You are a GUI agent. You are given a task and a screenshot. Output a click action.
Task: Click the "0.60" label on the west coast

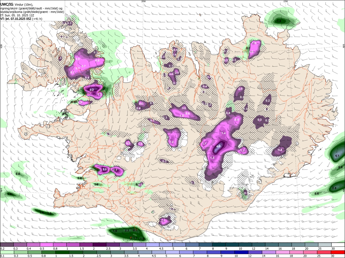(74, 102)
